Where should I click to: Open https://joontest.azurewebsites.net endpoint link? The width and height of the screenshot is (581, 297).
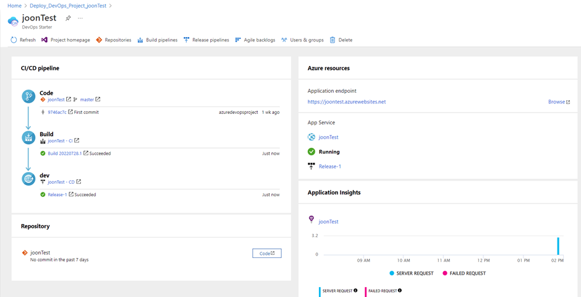[347, 101]
